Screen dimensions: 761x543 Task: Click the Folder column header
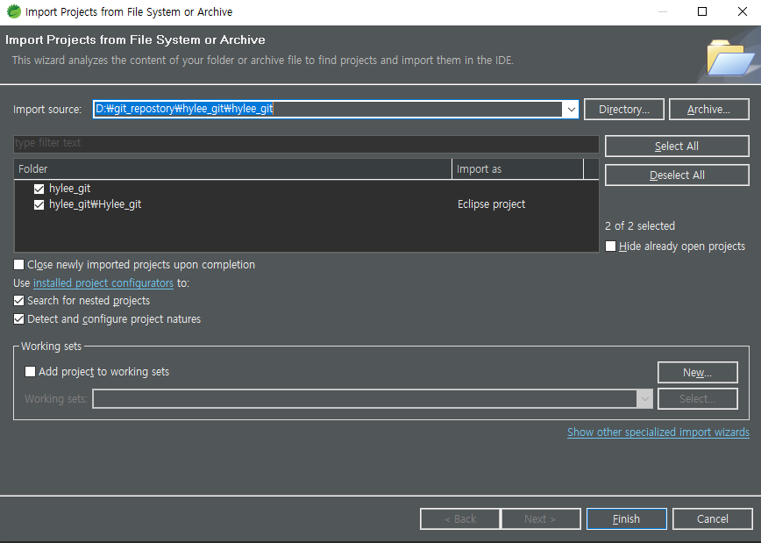tap(232, 168)
